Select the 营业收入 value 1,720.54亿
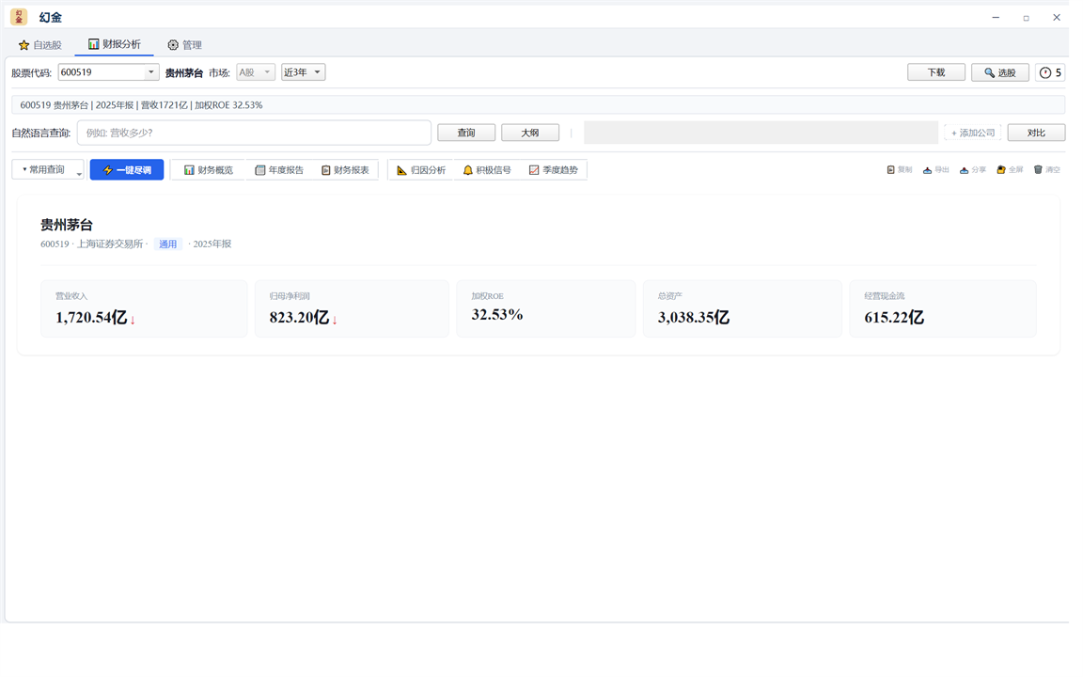This screenshot has width=1083, height=677. point(91,318)
